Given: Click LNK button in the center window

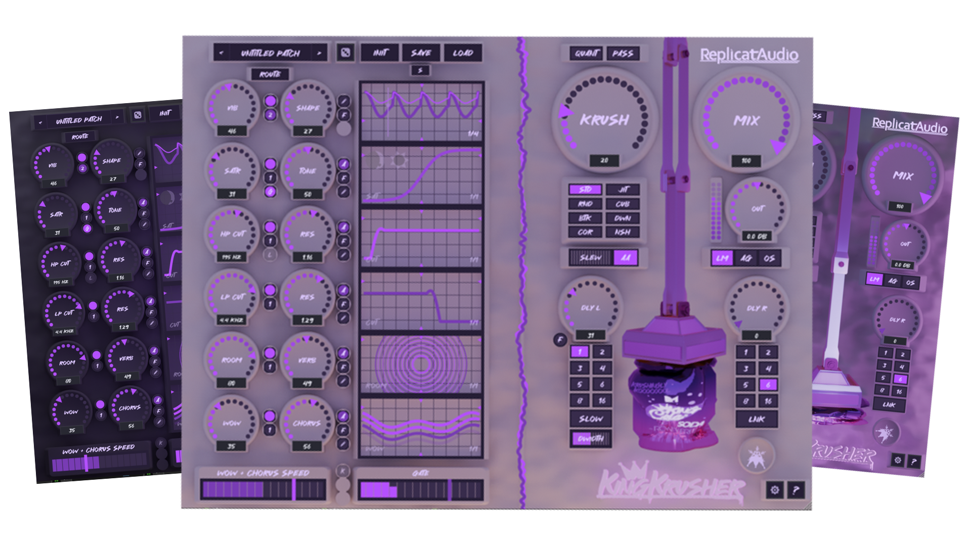Looking at the screenshot, I should pos(757,419).
